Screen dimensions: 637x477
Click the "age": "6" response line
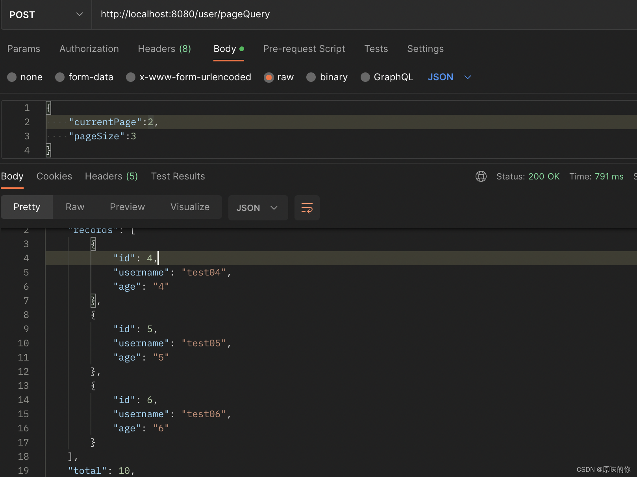pos(141,428)
